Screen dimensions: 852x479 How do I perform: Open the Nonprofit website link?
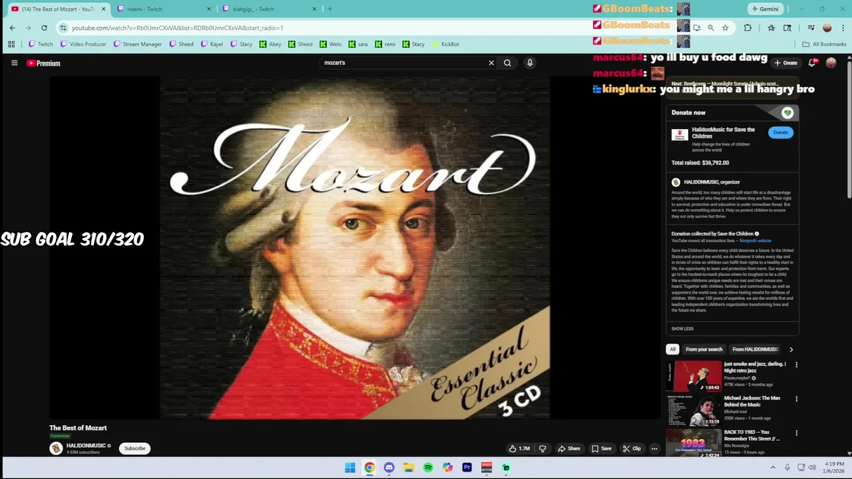click(x=755, y=241)
